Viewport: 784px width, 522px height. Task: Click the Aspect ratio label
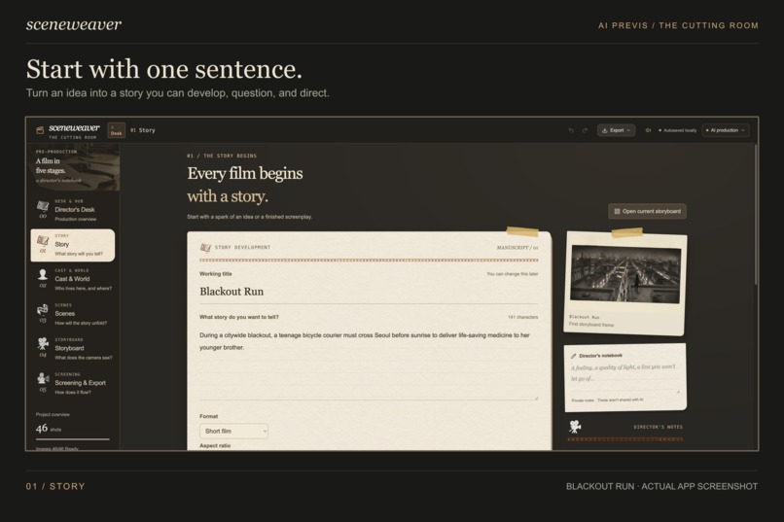click(215, 445)
